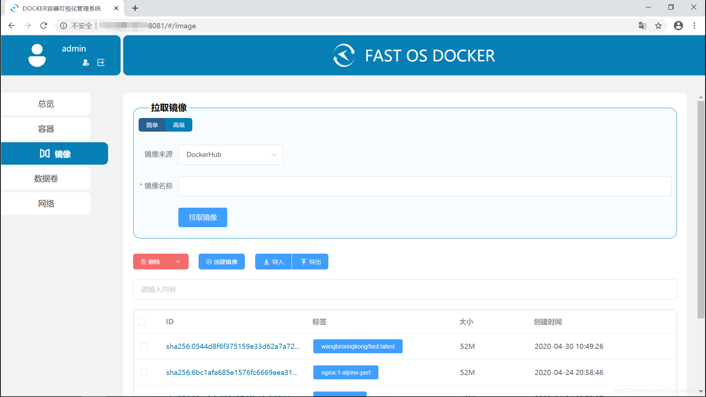The width and height of the screenshot is (706, 397).
Task: Click the FAST OS DOCKER logo icon
Action: 344,56
